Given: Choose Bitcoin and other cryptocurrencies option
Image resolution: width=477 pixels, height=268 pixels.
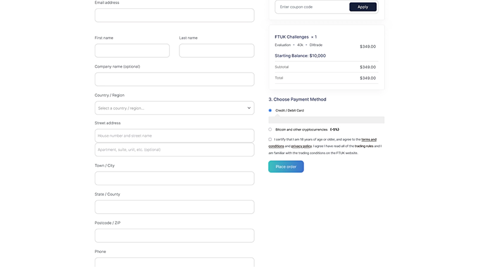Looking at the screenshot, I should click(x=270, y=129).
